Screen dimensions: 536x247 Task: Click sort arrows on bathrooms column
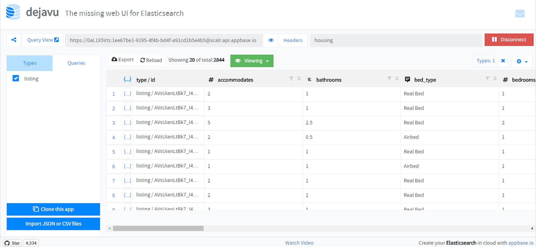pos(397,79)
